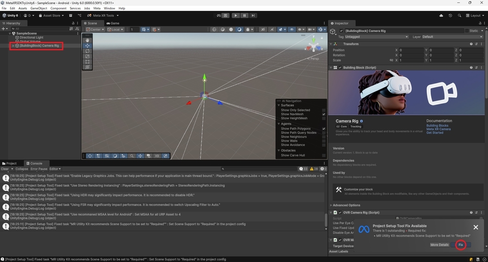Toggle info messages count in Console
Image resolution: width=488 pixels, height=262 pixels.
click(x=303, y=169)
